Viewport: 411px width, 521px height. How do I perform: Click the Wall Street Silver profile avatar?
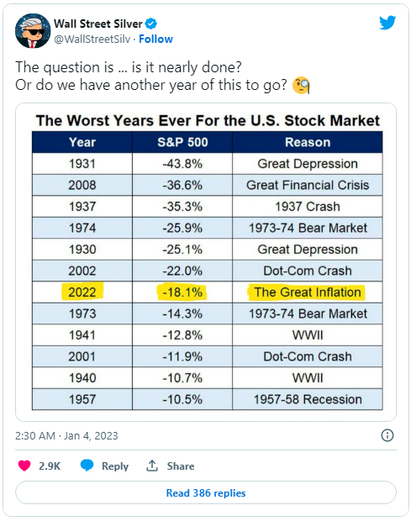coord(33,30)
